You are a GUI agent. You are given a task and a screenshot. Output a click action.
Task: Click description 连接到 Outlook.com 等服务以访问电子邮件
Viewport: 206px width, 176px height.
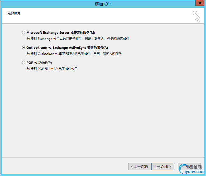74,54
